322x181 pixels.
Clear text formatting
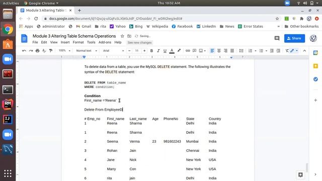point(287,51)
